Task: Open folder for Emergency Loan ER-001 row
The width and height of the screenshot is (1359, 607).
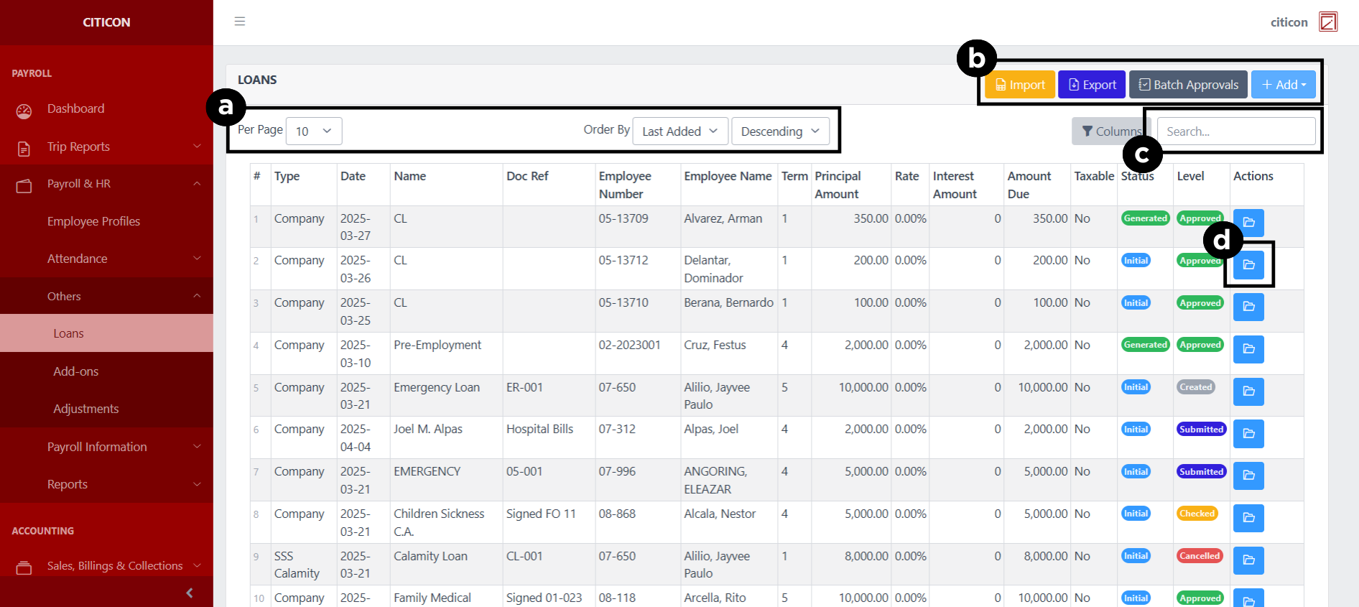Action: point(1248,391)
